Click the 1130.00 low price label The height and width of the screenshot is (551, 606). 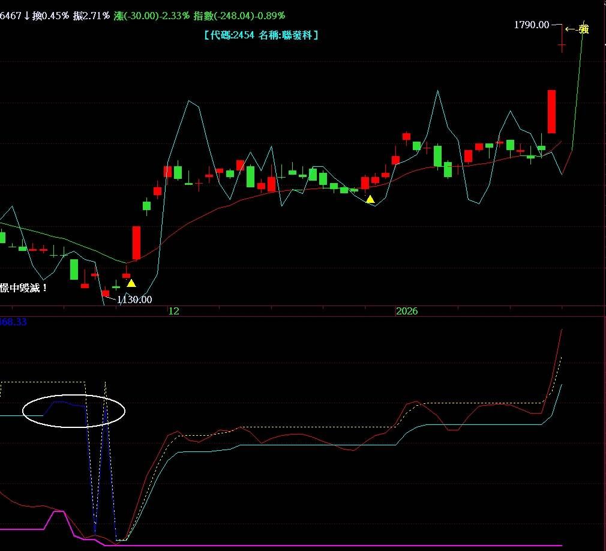pyautogui.click(x=134, y=300)
